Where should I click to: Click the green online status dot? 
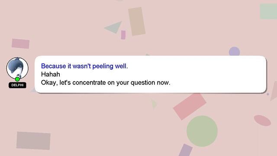pyautogui.click(x=17, y=79)
